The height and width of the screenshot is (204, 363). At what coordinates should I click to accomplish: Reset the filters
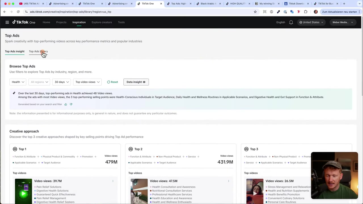(x=113, y=82)
